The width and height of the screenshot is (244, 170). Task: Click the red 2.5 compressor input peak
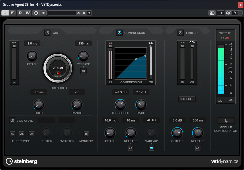110,43
